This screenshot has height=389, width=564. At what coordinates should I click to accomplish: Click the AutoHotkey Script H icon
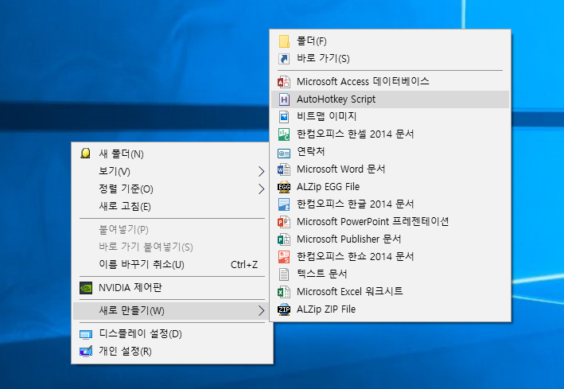[x=284, y=99]
